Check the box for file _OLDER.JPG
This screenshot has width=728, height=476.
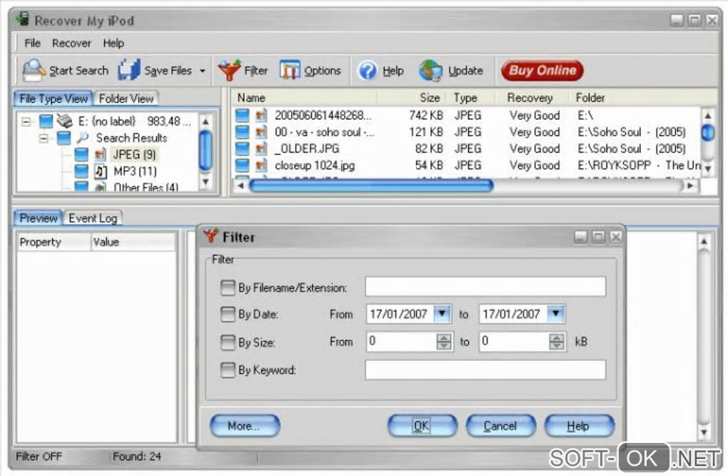click(242, 148)
